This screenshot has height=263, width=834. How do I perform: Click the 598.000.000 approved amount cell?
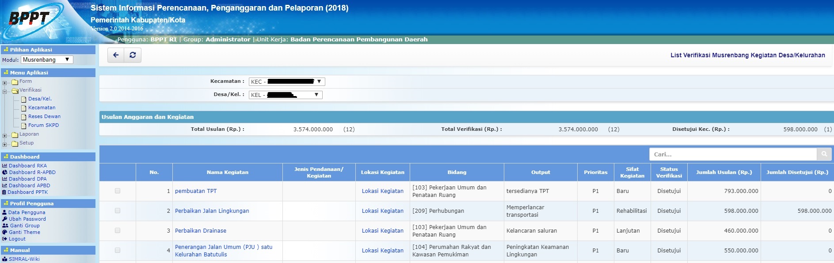point(797,211)
